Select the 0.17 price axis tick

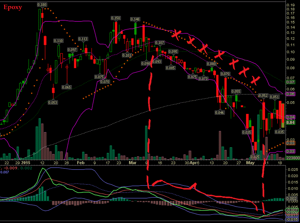click(291, 14)
